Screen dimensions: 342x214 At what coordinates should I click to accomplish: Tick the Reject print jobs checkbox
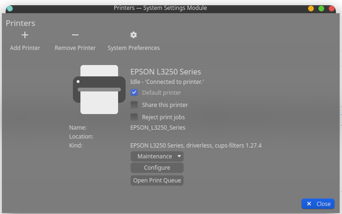pyautogui.click(x=134, y=117)
